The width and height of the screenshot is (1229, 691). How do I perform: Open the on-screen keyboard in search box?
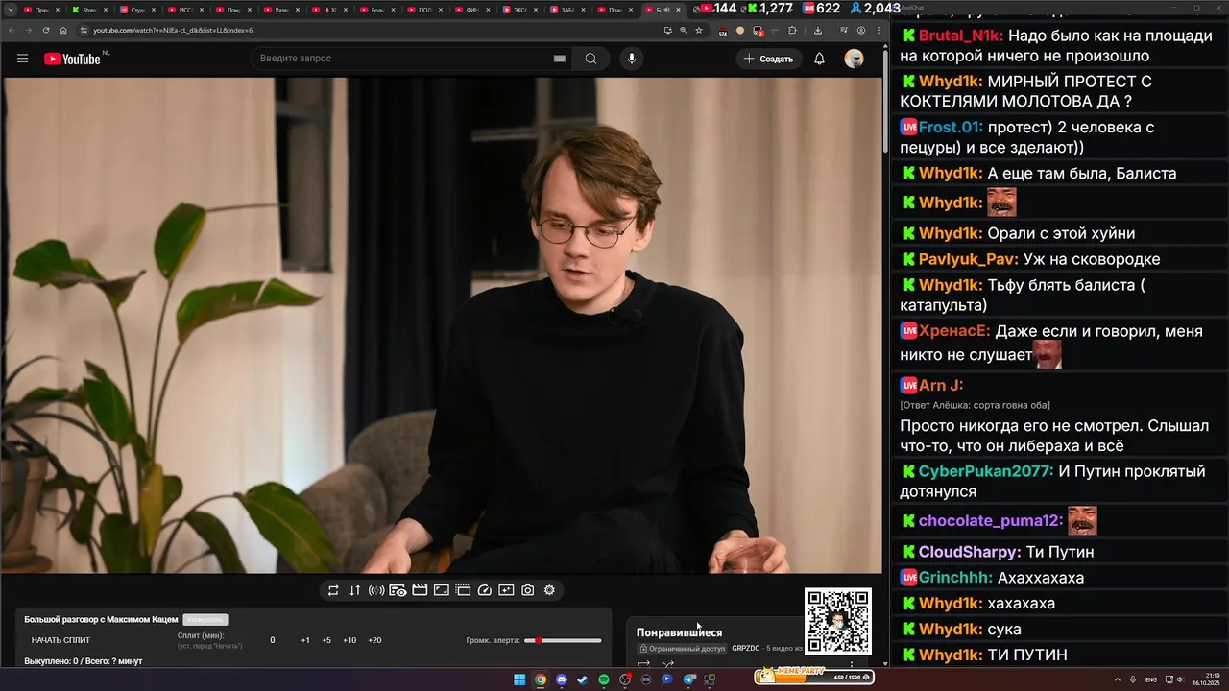pos(560,59)
